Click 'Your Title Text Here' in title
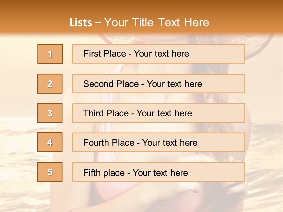 pos(156,23)
